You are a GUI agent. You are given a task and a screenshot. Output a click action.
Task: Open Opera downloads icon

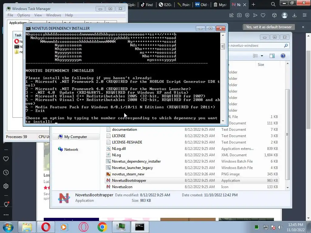coord(294,15)
